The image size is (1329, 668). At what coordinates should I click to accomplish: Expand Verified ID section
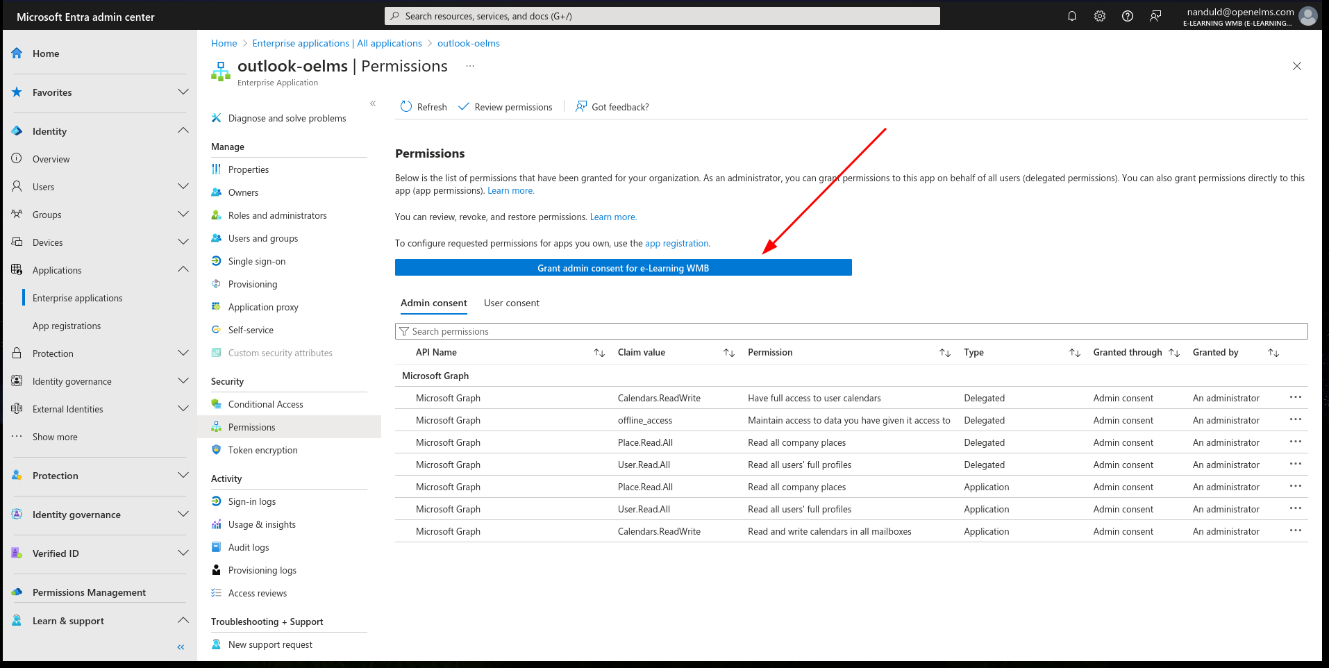pos(183,553)
